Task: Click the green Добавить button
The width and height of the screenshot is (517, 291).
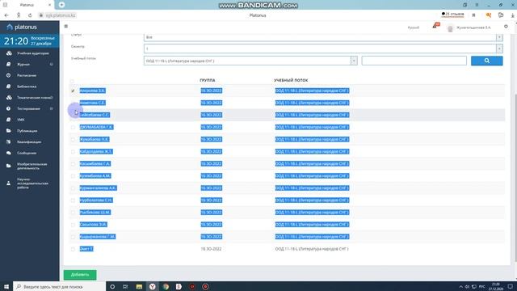Action: click(x=80, y=275)
